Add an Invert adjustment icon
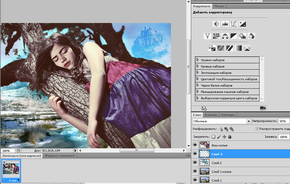Screen dimensions: 290x184 tap(212, 48)
